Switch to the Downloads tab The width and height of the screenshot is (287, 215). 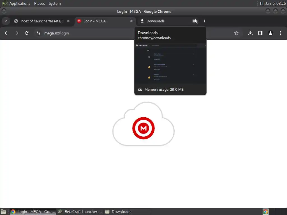pyautogui.click(x=168, y=21)
